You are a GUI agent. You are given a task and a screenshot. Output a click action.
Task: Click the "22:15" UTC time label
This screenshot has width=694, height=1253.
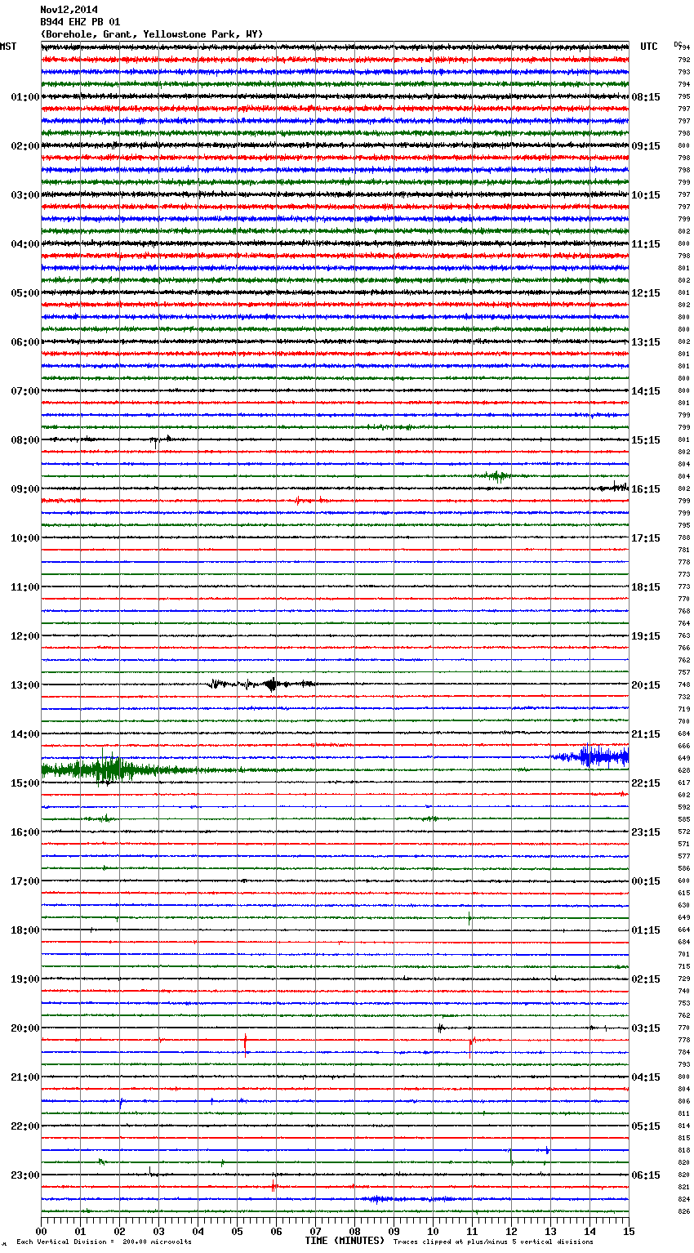[x=646, y=783]
